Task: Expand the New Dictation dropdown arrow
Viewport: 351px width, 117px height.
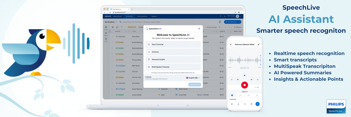Action: pos(240,22)
